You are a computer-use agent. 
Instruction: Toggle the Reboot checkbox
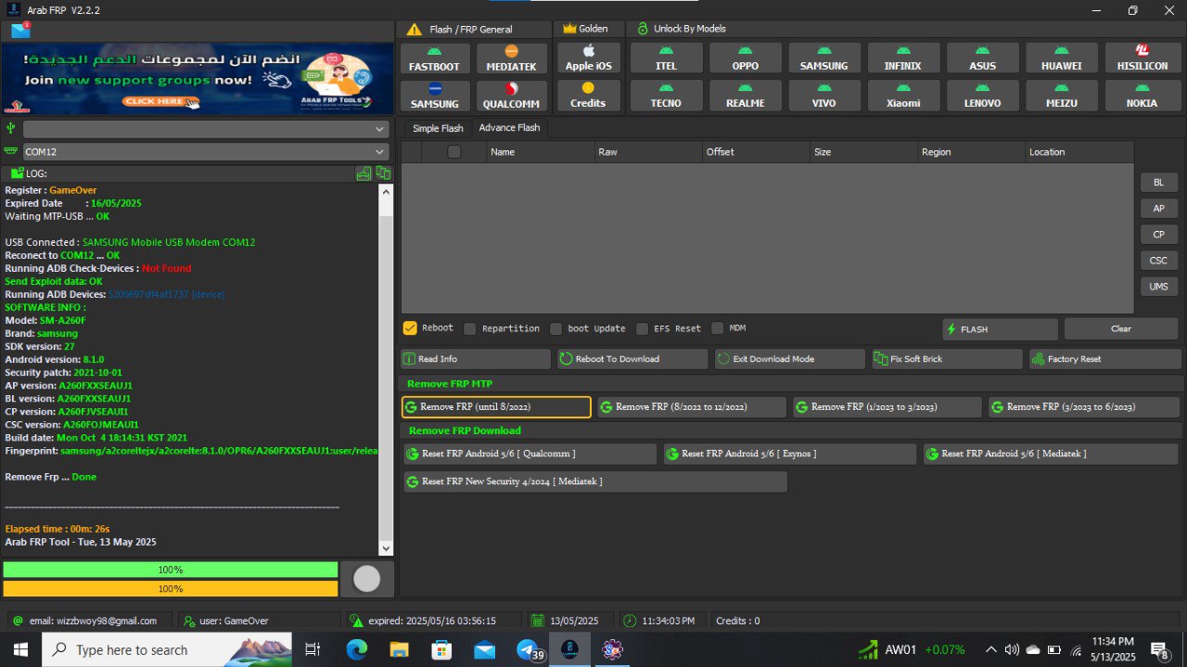tap(410, 328)
